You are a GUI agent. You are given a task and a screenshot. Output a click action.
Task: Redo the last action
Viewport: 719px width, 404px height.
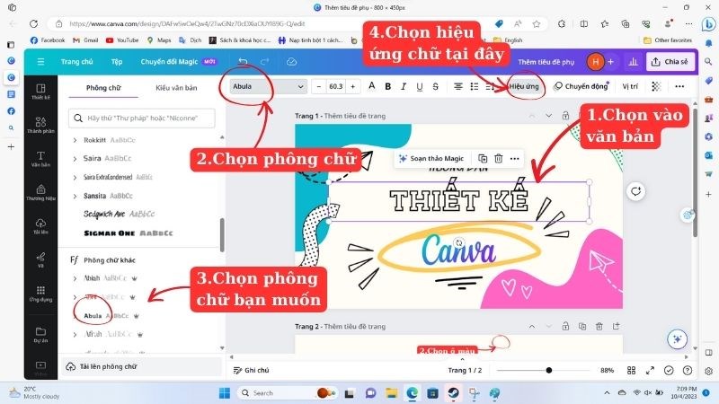click(x=264, y=61)
